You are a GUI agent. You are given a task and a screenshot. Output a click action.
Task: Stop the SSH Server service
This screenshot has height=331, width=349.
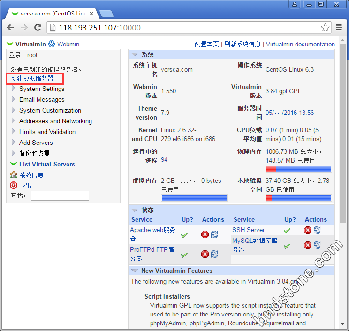[308, 230]
